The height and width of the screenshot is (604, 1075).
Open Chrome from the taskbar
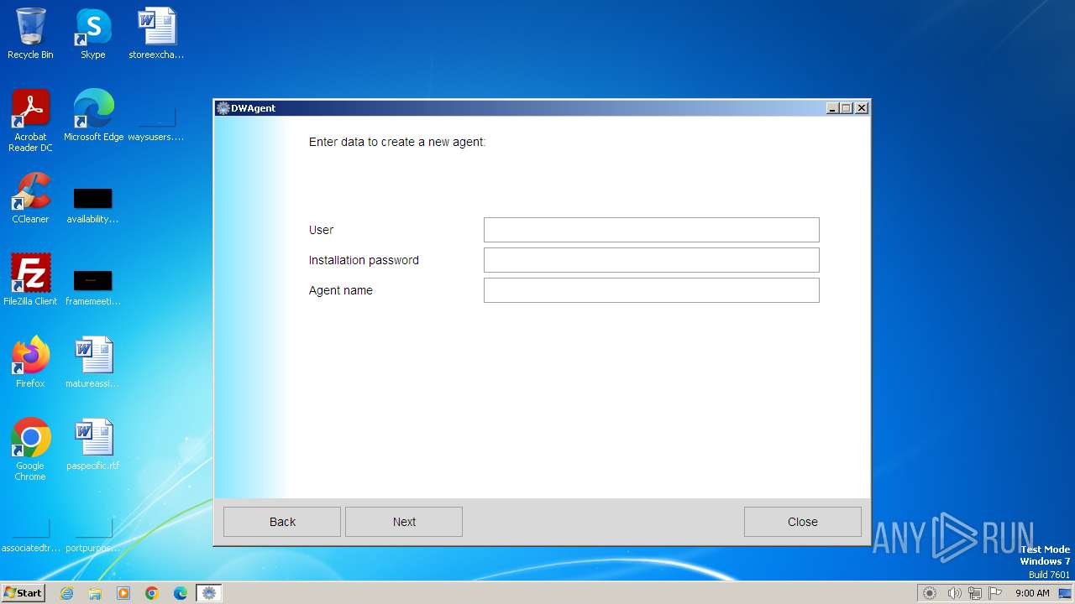pos(152,593)
